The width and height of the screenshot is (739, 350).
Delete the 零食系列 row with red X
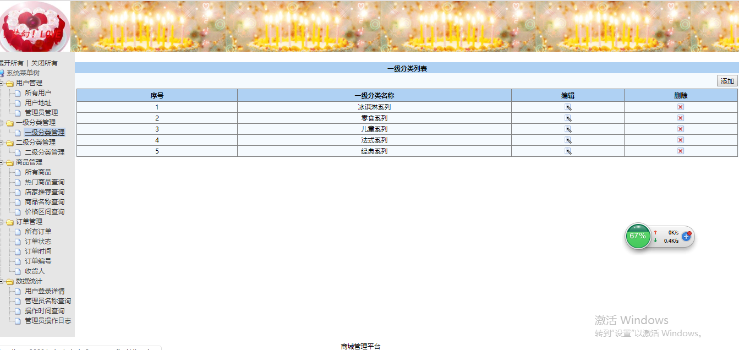[681, 118]
